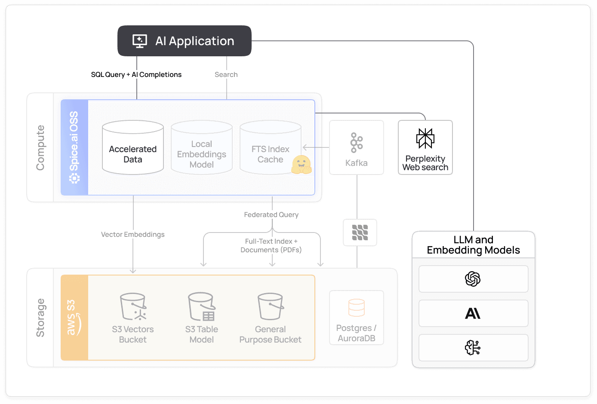The image size is (597, 404).
Task: Open the Postgres / AuroraDB node
Action: pos(356,317)
